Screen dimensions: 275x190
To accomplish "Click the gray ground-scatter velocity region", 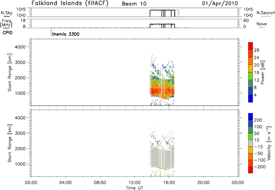I will click(x=161, y=157).
